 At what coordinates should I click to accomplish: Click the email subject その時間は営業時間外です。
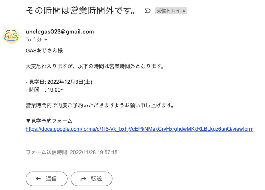(x=81, y=11)
